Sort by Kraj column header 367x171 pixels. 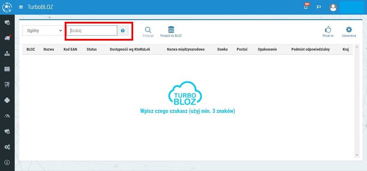click(346, 50)
